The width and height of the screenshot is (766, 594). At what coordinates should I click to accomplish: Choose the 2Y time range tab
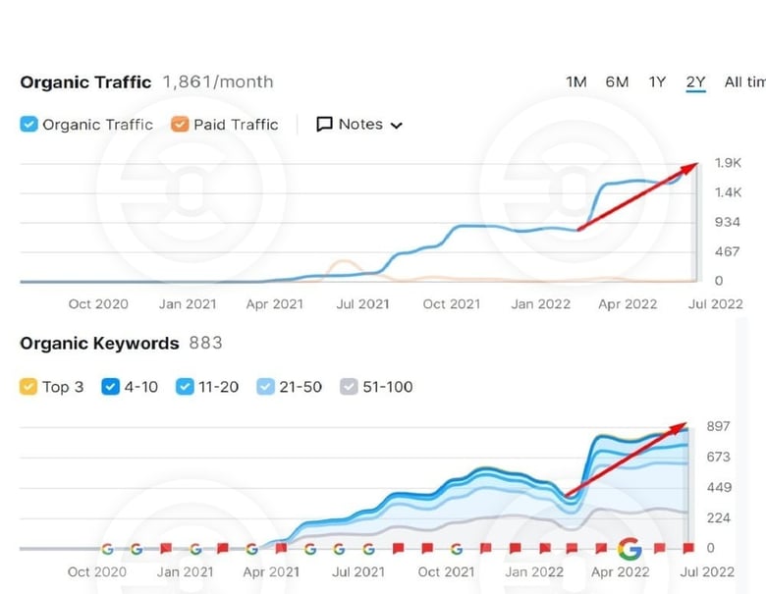695,82
